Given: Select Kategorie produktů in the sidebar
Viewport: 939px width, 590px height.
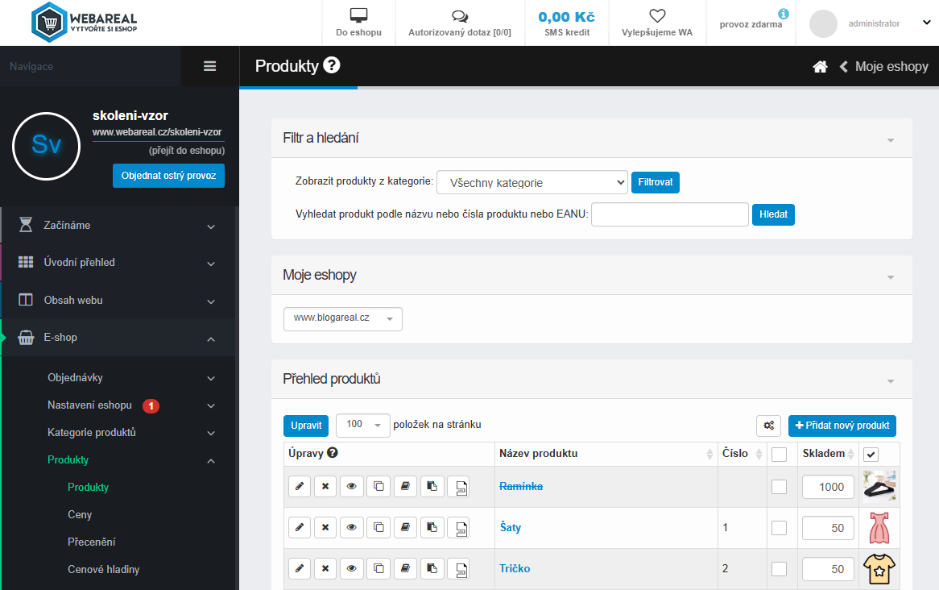Looking at the screenshot, I should tap(92, 432).
